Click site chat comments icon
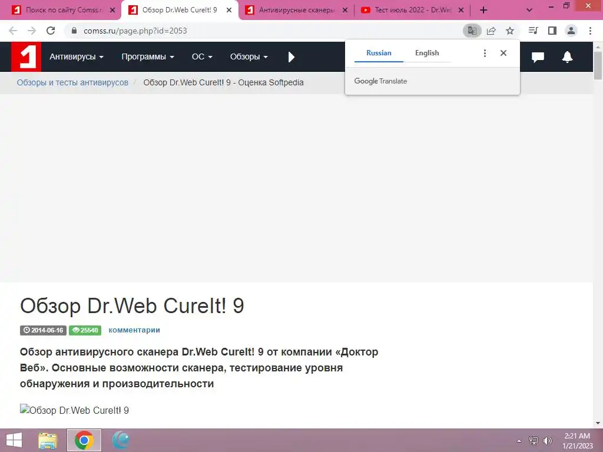 click(538, 57)
